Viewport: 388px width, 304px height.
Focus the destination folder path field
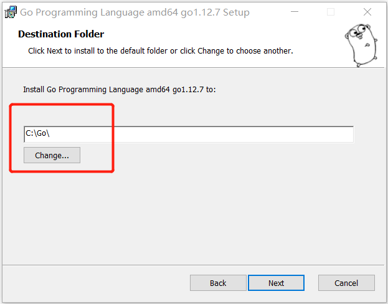(x=188, y=135)
